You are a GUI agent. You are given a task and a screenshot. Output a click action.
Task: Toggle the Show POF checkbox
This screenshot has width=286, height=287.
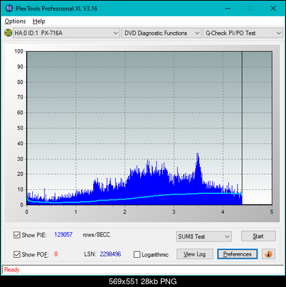tap(17, 254)
